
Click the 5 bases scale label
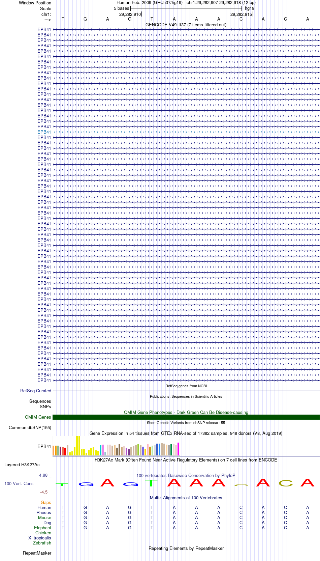coord(121,8)
